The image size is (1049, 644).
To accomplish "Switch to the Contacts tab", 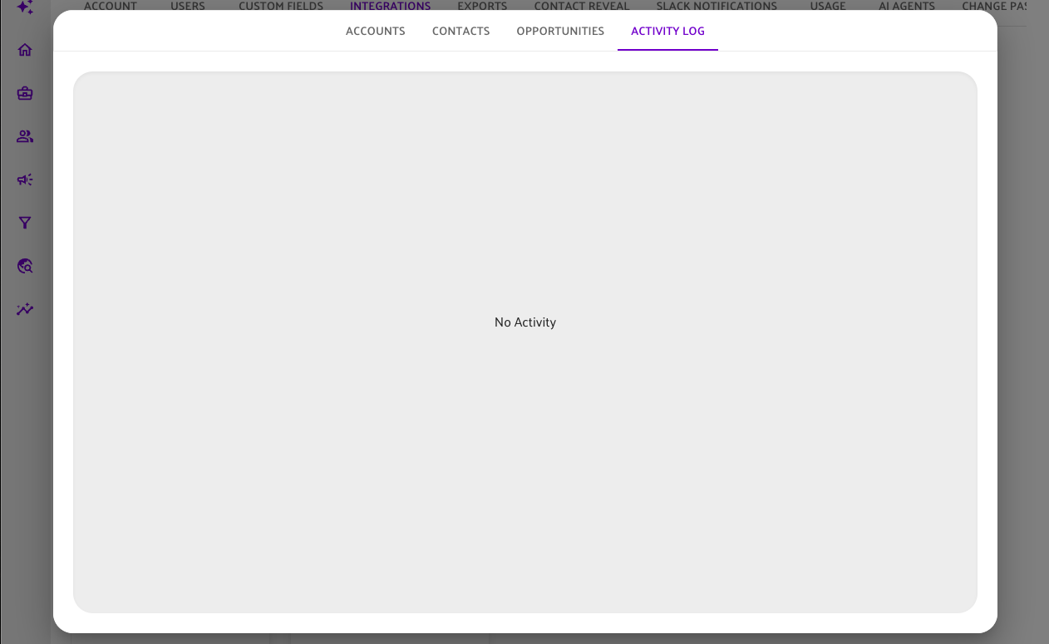I will click(460, 32).
